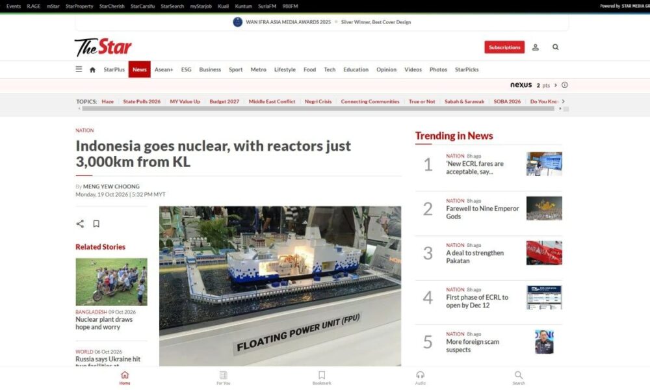Screen dimensions: 650x390
Task: Open Bookmark in the bottom bar
Action: click(322, 378)
